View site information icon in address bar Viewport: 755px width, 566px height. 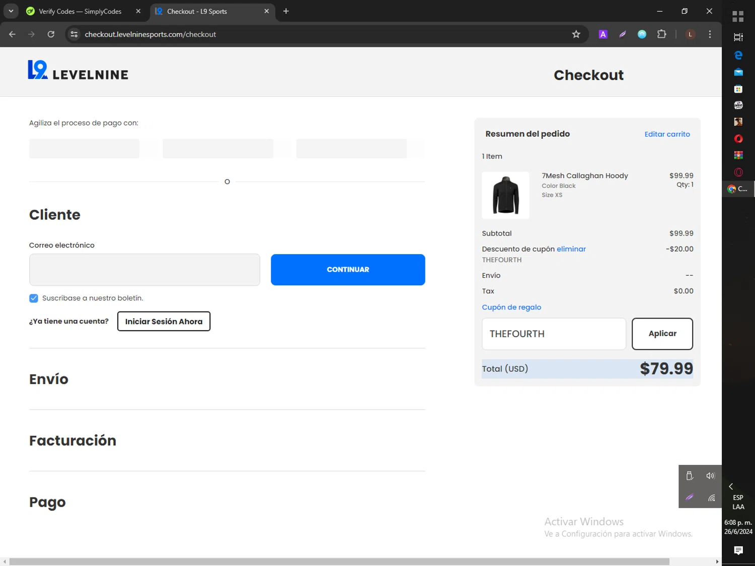pyautogui.click(x=74, y=34)
